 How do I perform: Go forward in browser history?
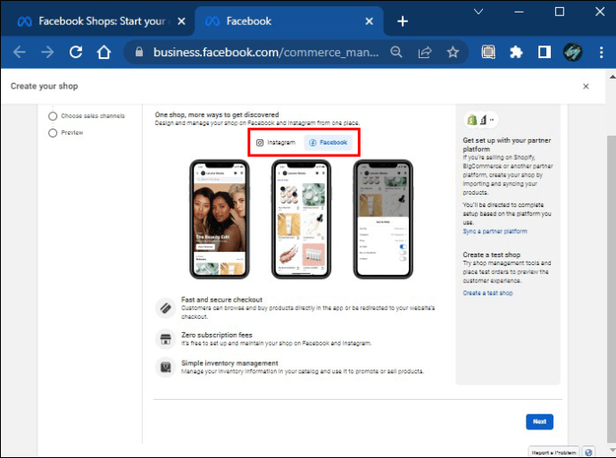(x=47, y=52)
